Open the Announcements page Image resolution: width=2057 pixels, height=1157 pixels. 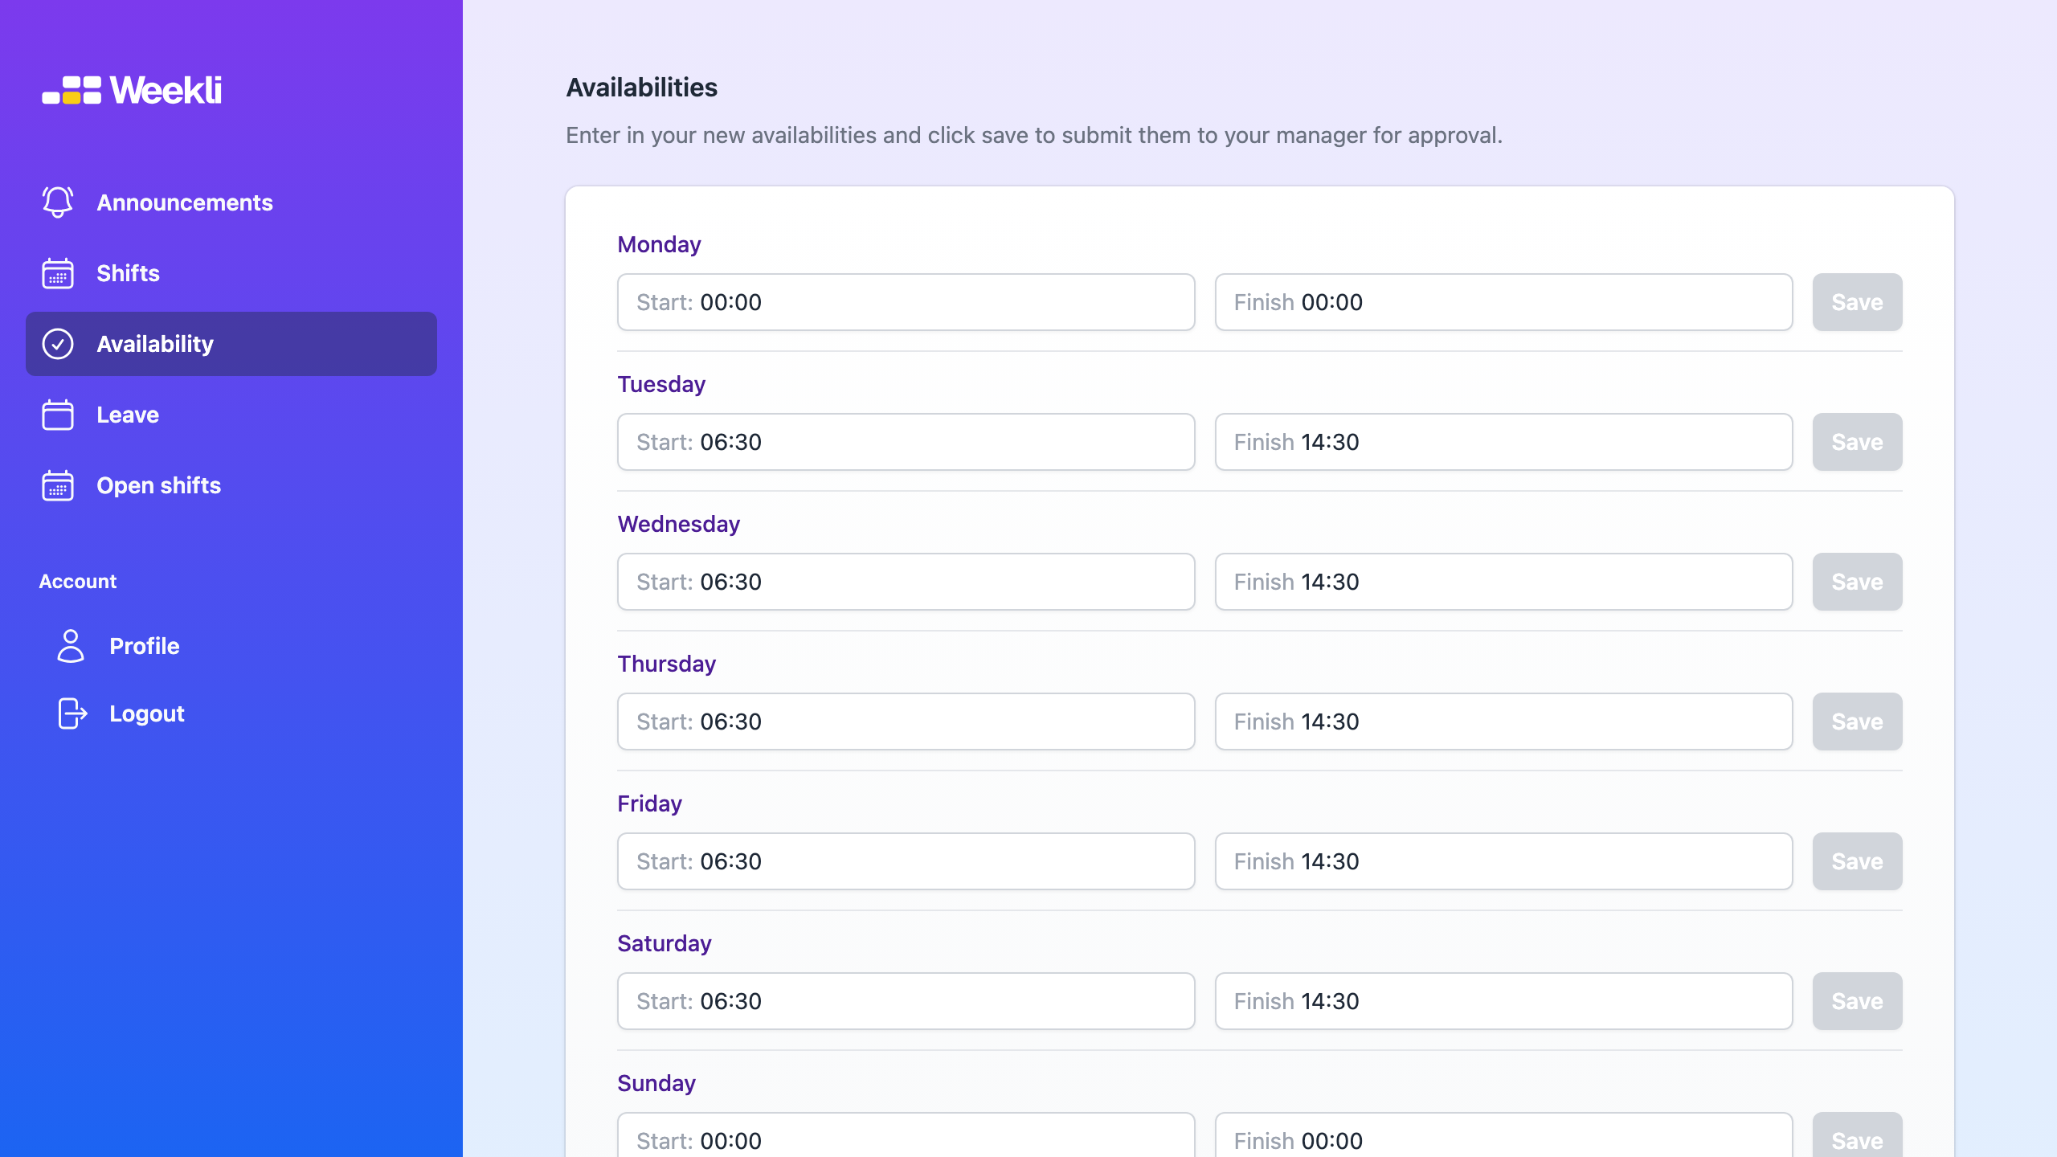(x=231, y=202)
